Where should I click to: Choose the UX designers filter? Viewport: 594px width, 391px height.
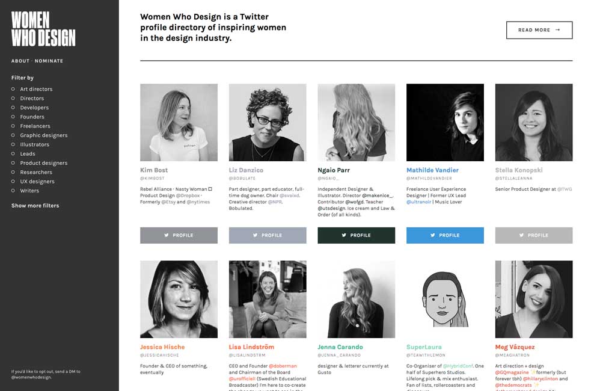pos(13,181)
